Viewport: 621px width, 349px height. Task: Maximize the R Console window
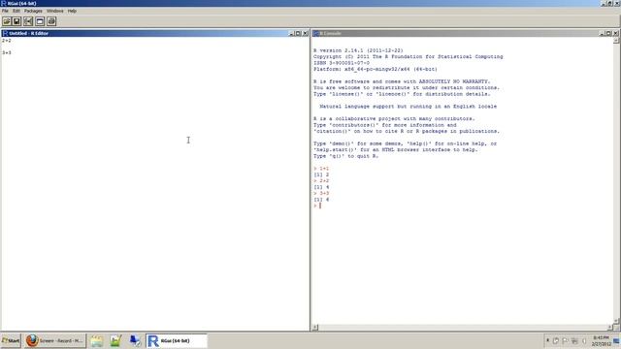(608, 33)
